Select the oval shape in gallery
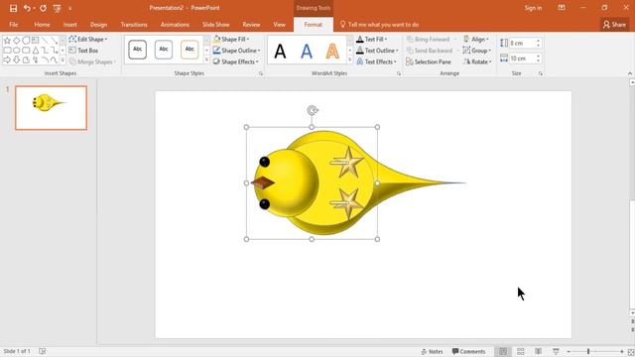 point(17,51)
